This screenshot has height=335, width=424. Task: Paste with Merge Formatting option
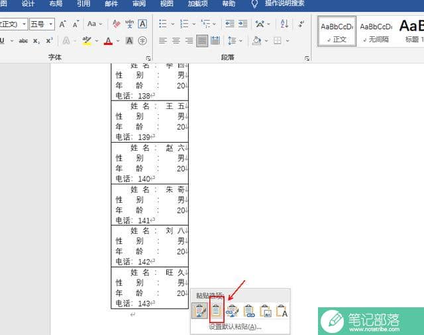tap(217, 311)
